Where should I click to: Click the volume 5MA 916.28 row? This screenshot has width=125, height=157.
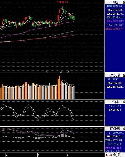(x=115, y=83)
